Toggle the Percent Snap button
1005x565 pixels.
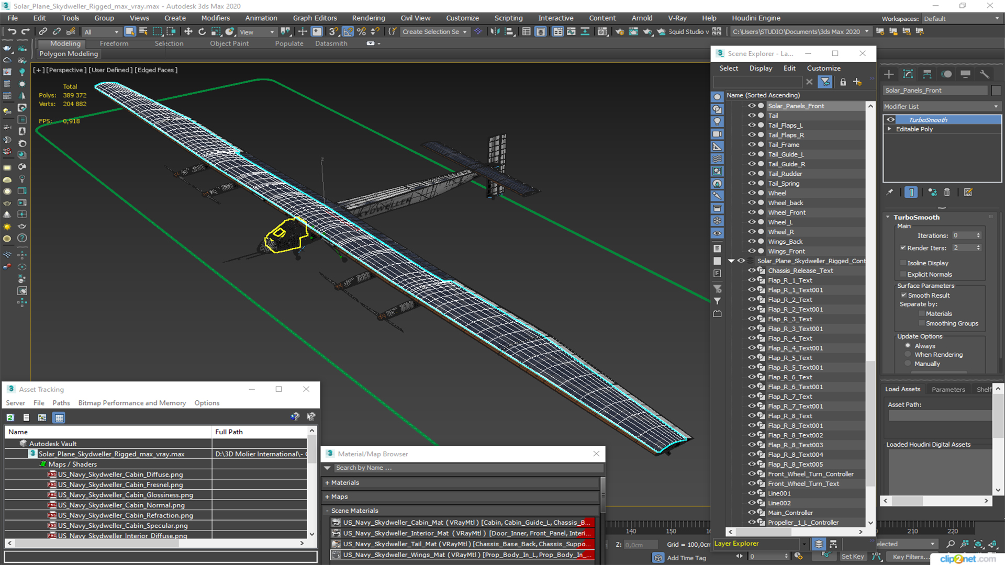click(361, 32)
